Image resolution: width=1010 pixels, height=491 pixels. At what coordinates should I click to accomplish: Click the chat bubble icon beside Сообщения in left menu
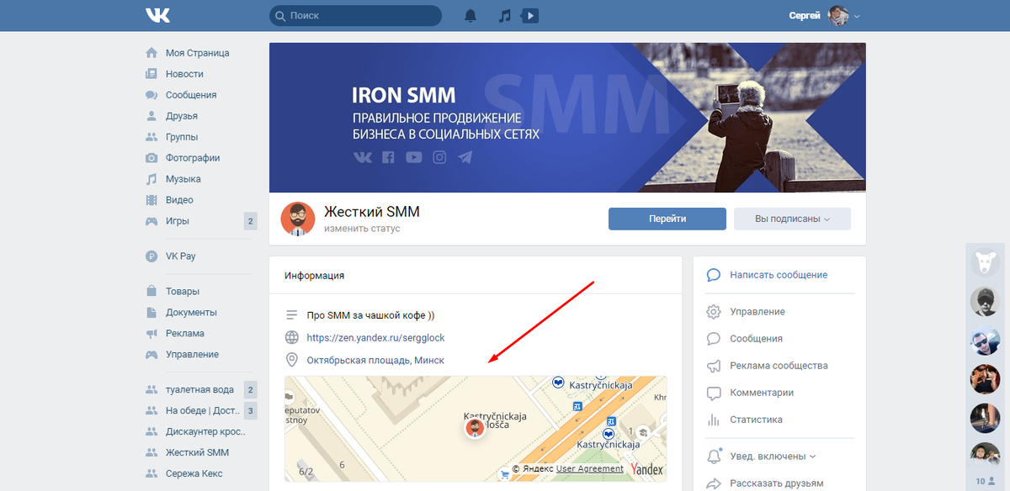151,95
